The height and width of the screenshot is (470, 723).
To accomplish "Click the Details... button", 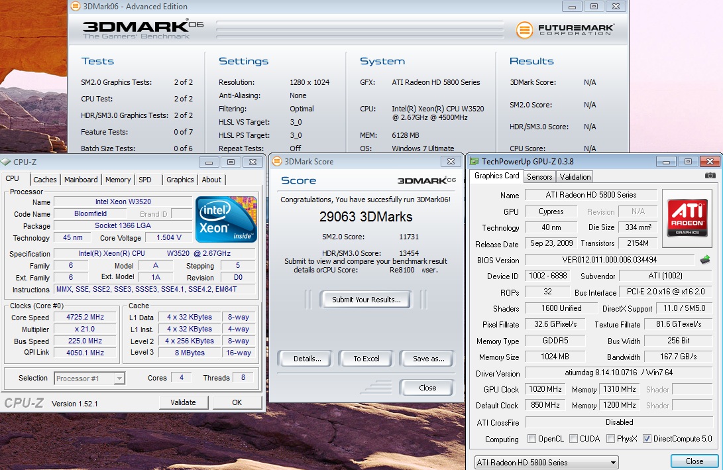I will pos(307,359).
